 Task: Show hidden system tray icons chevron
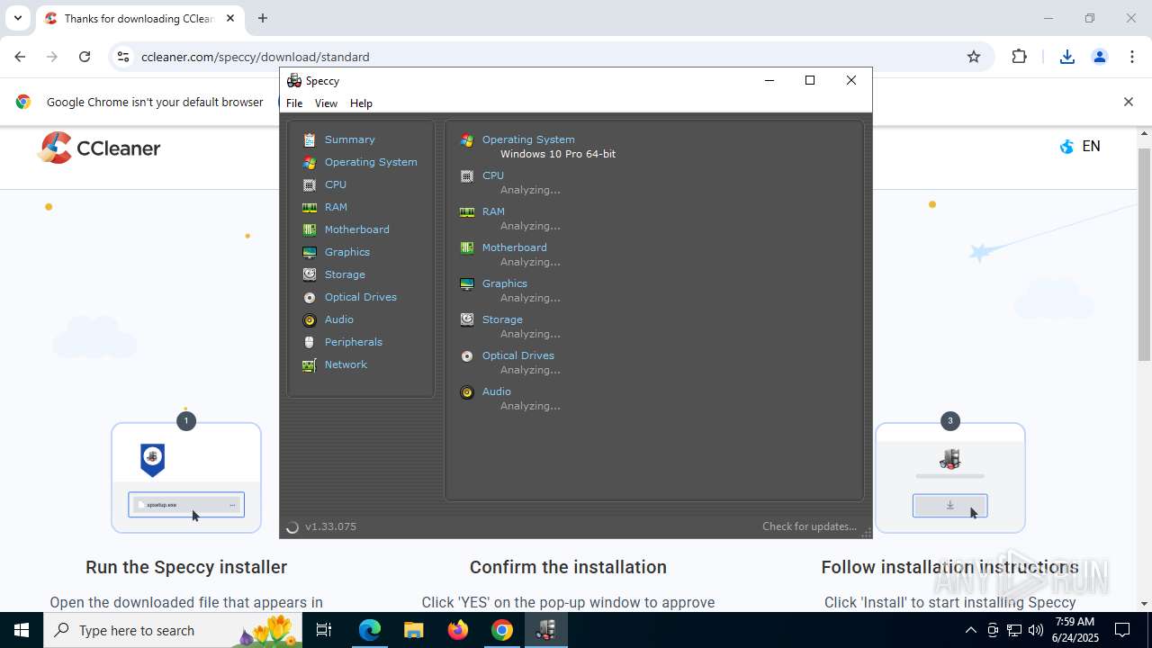pos(970,630)
